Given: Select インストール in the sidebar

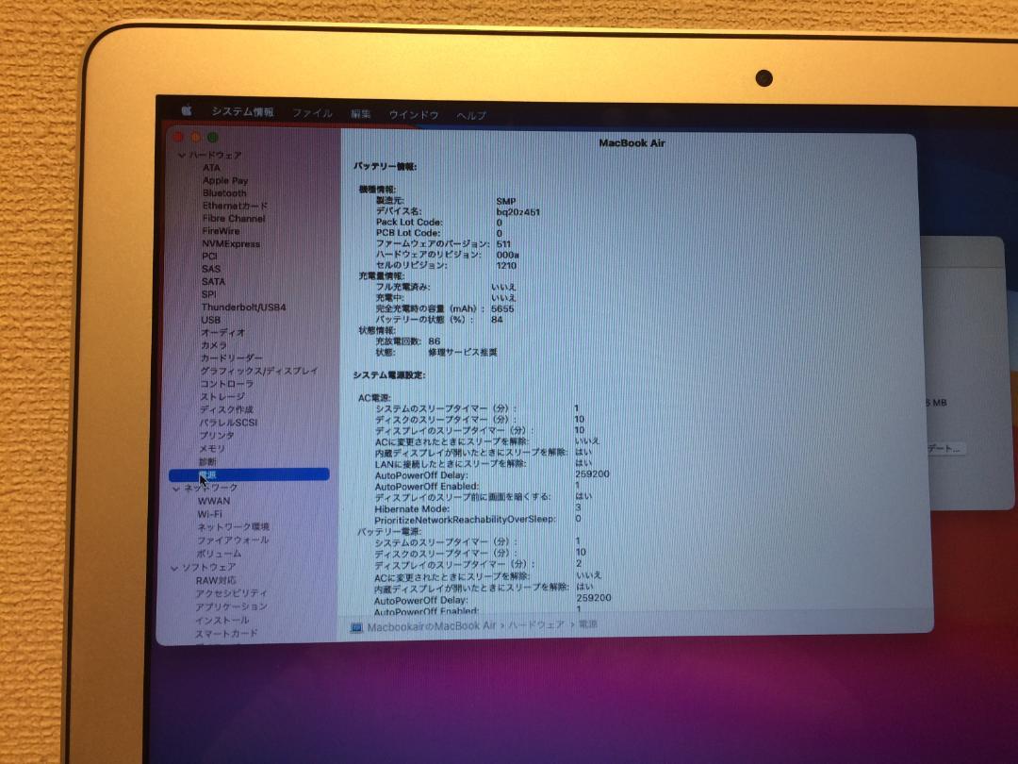Looking at the screenshot, I should coord(222,621).
